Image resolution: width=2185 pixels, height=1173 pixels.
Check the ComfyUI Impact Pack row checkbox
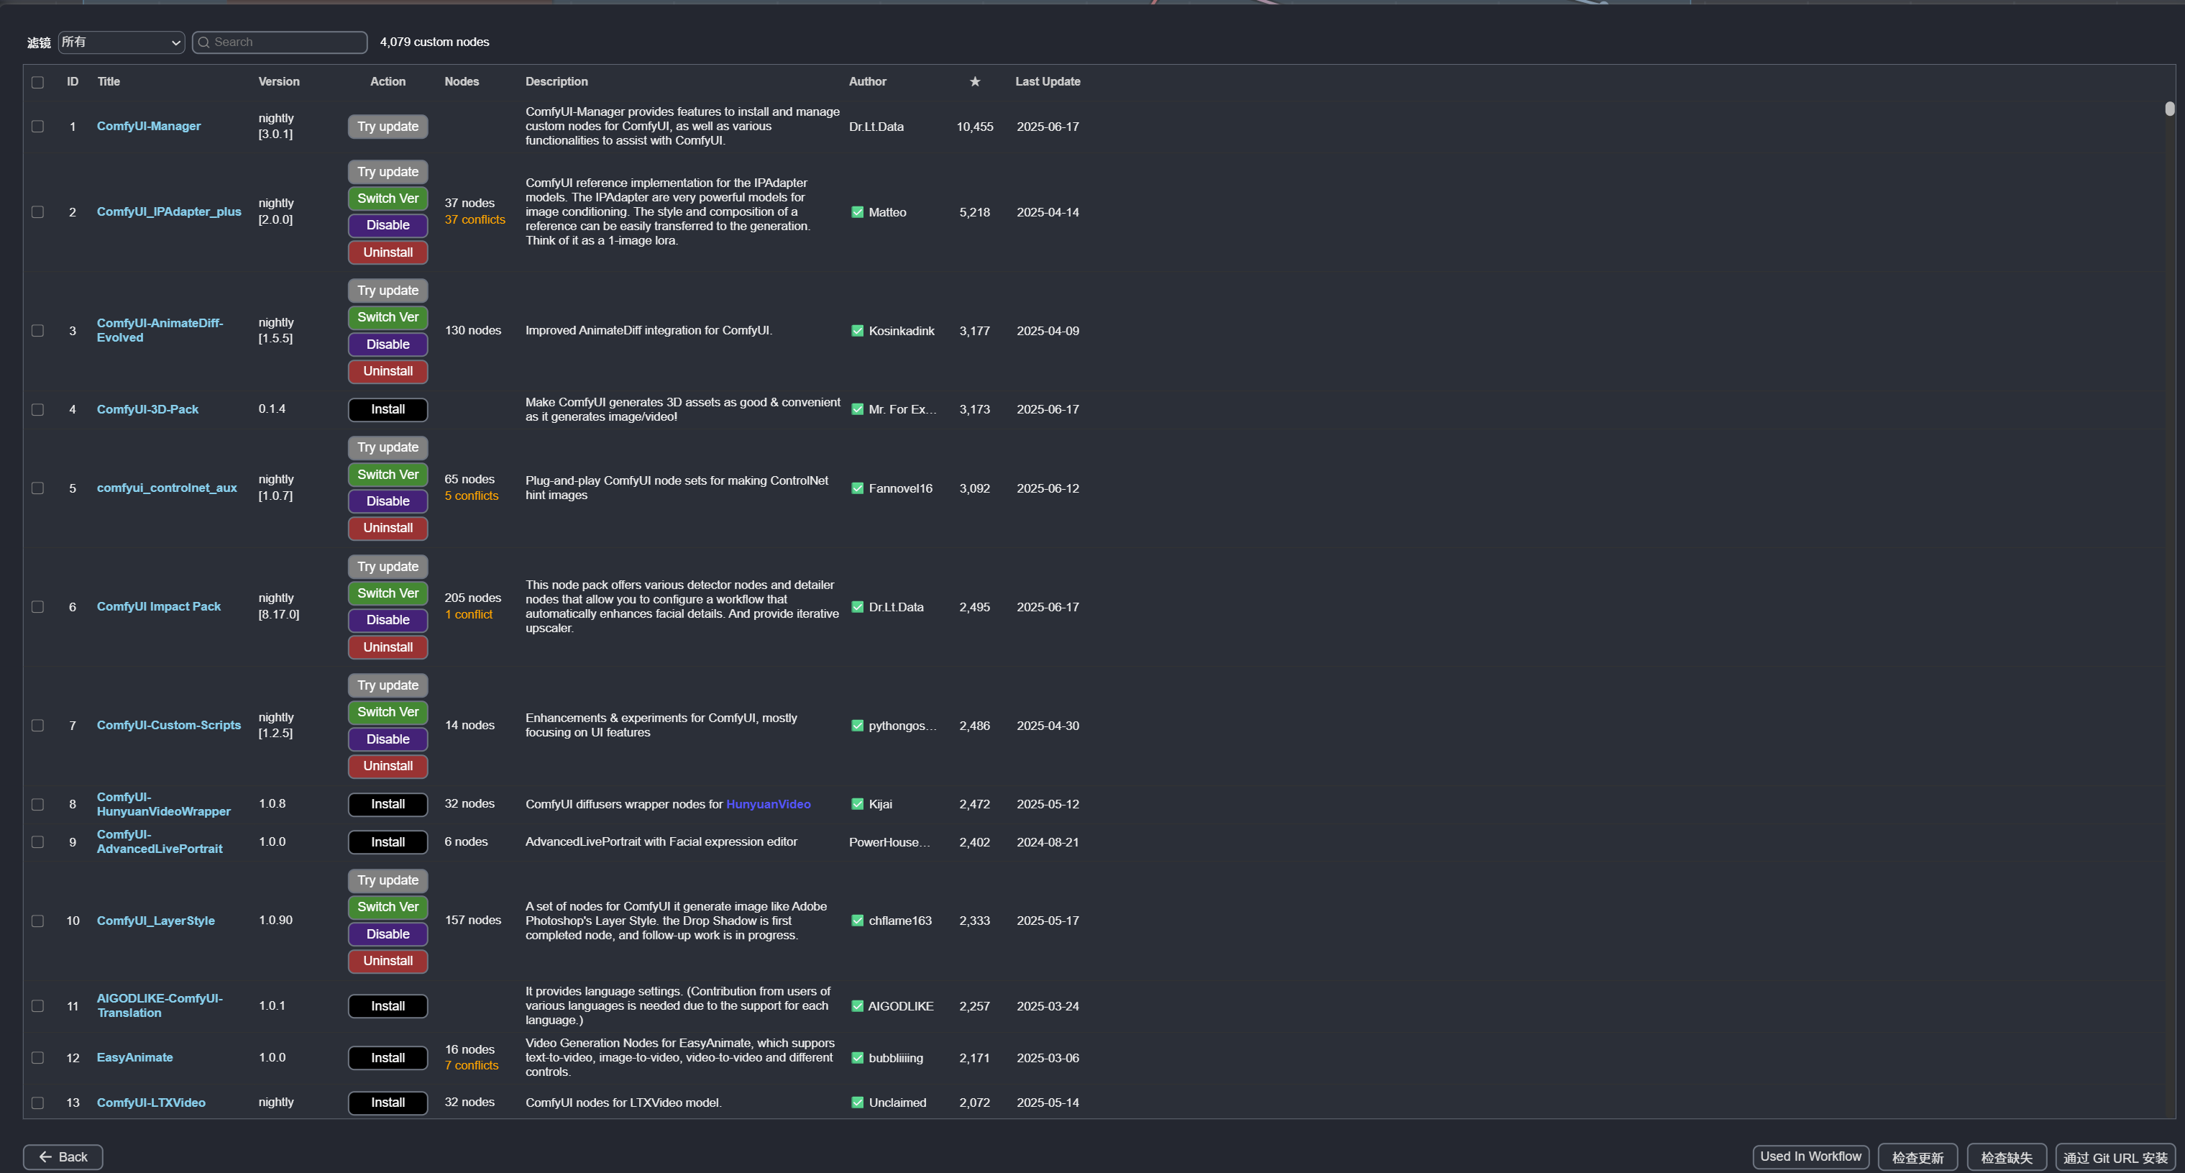coord(37,607)
